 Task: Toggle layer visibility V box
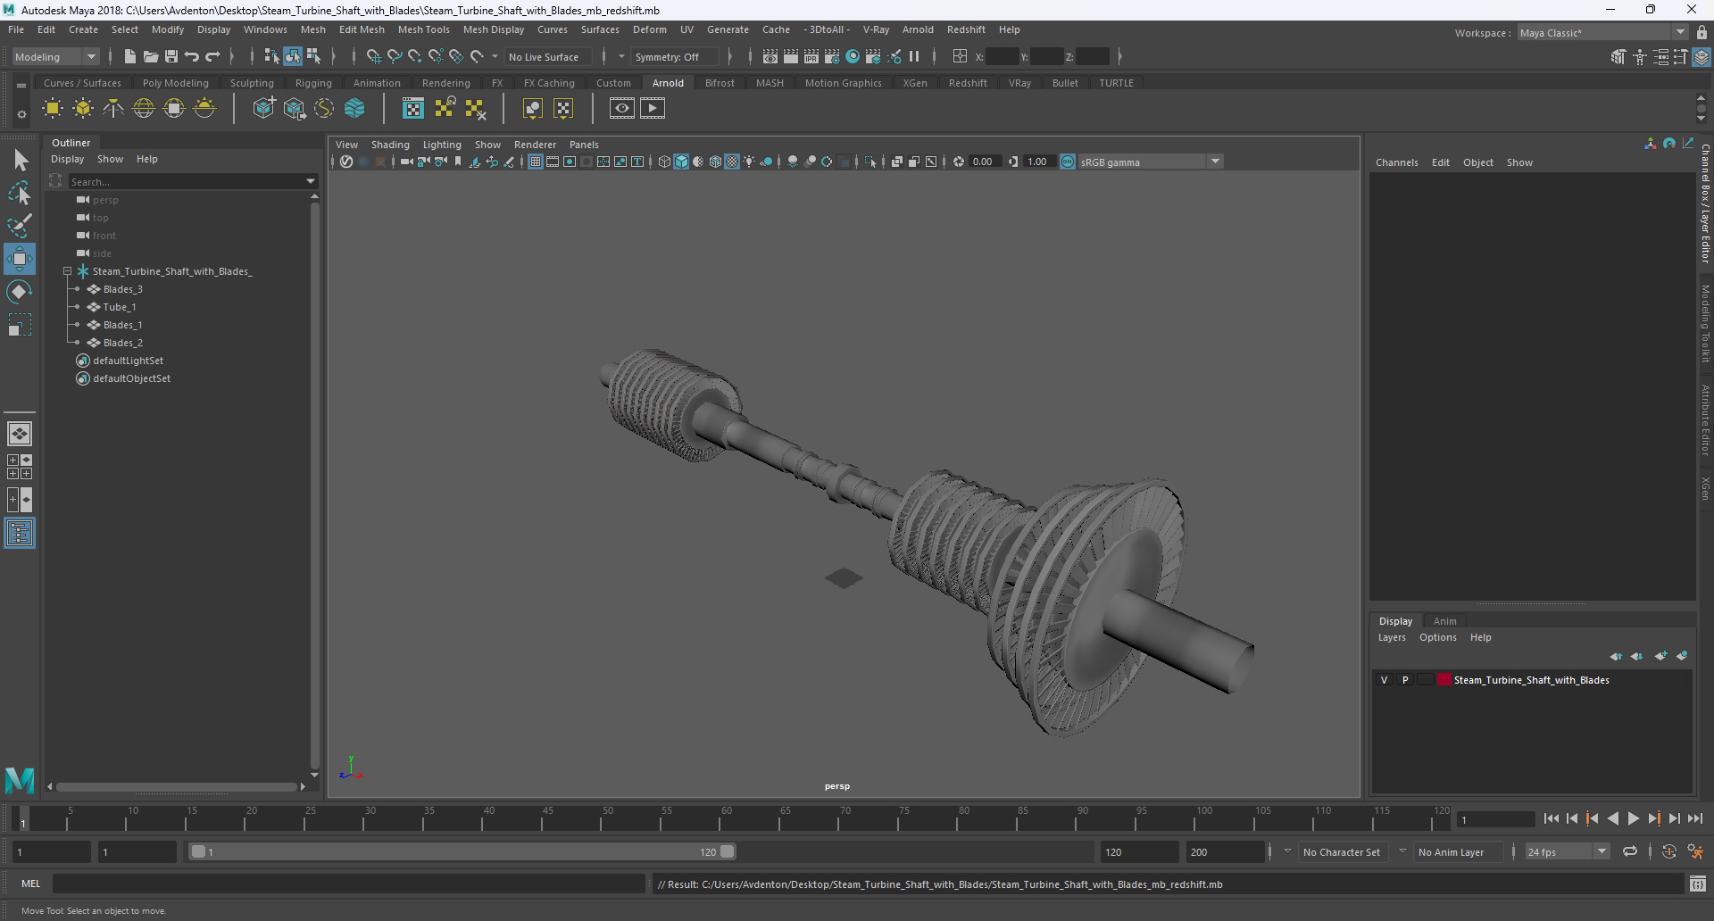(1385, 680)
